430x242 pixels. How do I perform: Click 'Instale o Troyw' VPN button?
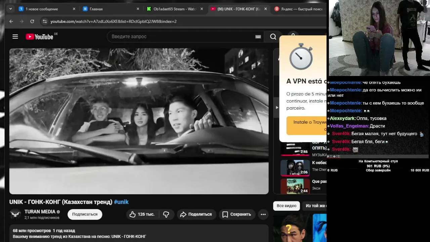click(306, 125)
